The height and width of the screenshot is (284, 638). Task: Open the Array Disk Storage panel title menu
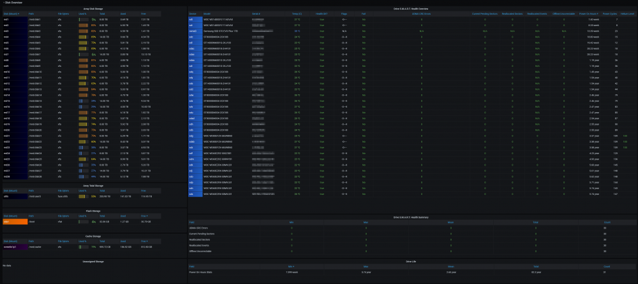[x=94, y=8]
